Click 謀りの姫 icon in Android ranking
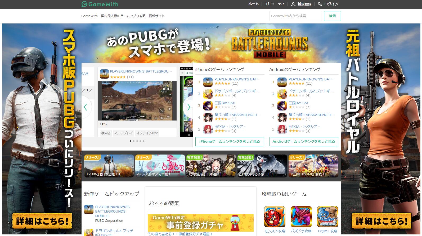This screenshot has width=422, height=236. [282, 118]
